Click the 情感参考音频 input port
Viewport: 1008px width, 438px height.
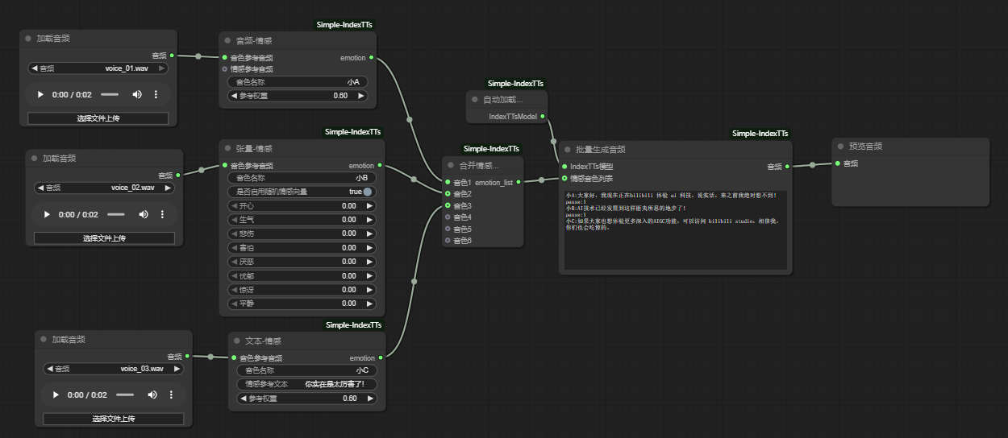point(224,69)
